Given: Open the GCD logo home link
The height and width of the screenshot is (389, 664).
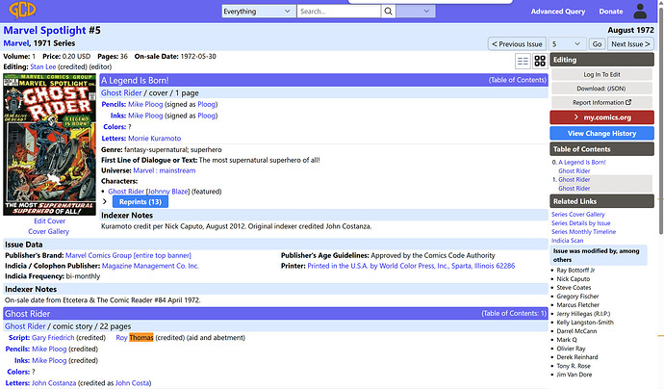Looking at the screenshot, I should [x=22, y=11].
